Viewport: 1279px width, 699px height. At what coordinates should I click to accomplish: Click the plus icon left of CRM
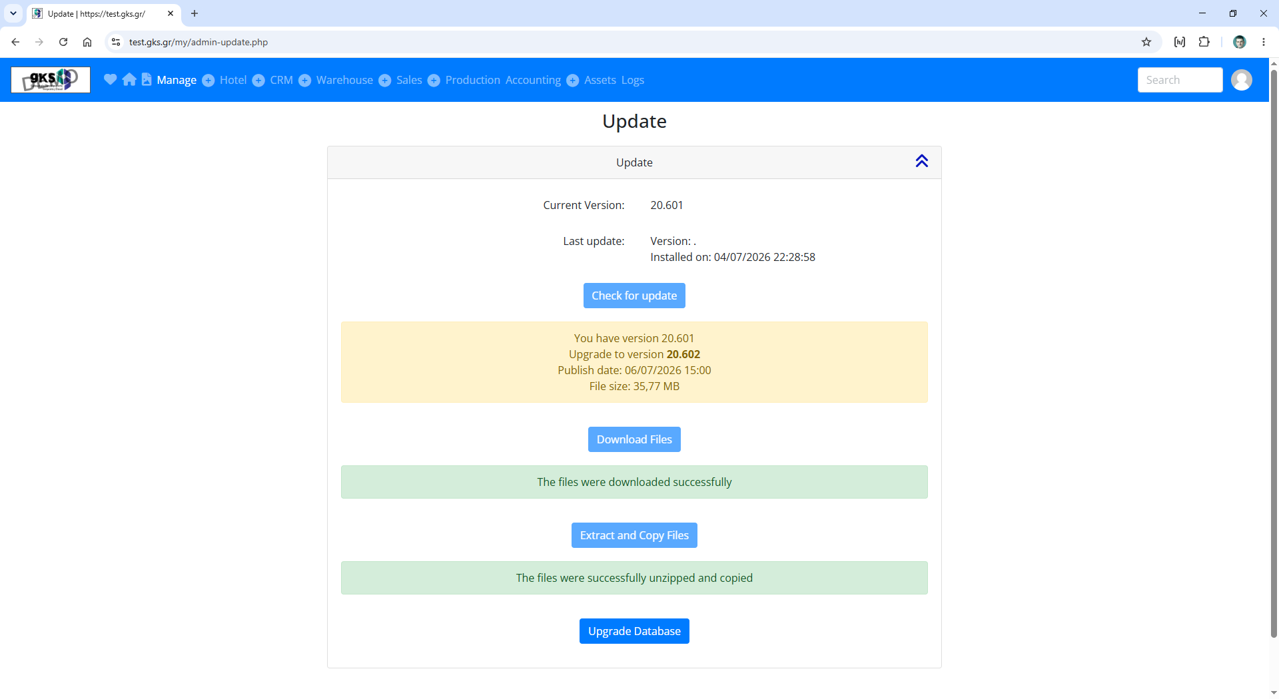pyautogui.click(x=258, y=81)
